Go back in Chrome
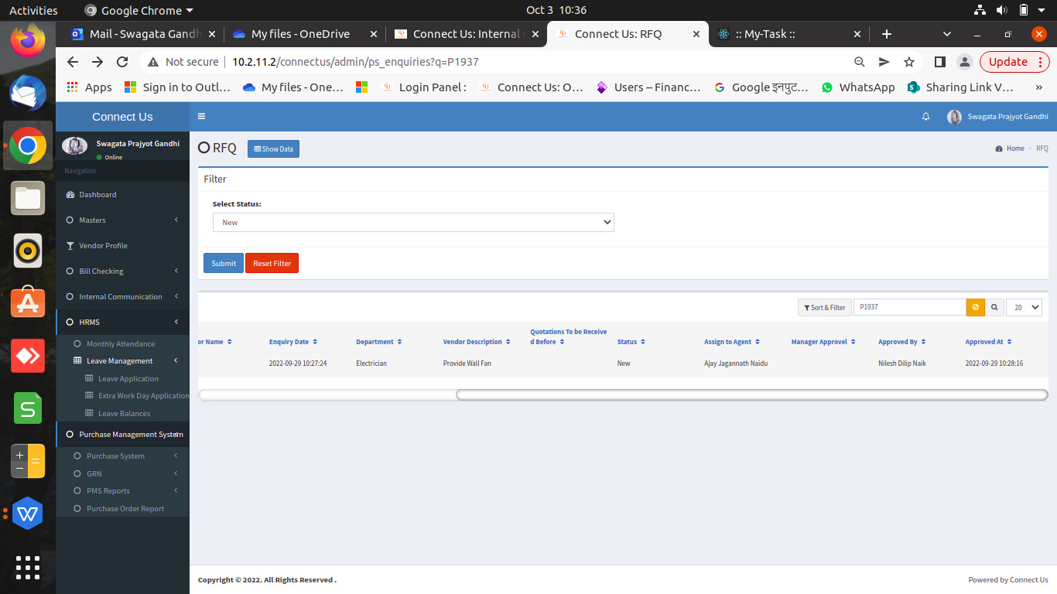The width and height of the screenshot is (1057, 594). [x=73, y=62]
